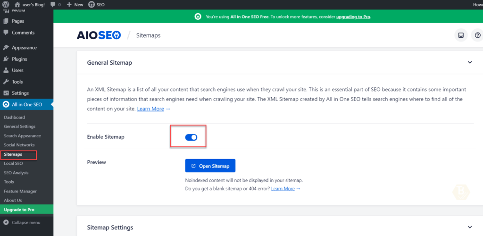Open the SEO gear in admin bar

(x=91, y=5)
